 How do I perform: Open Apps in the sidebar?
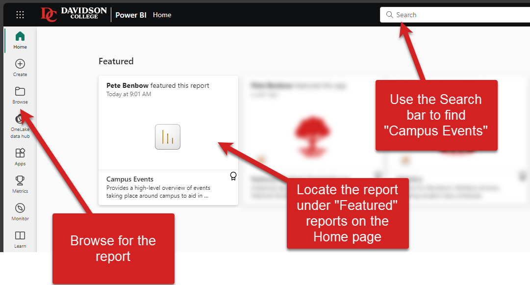[20, 157]
